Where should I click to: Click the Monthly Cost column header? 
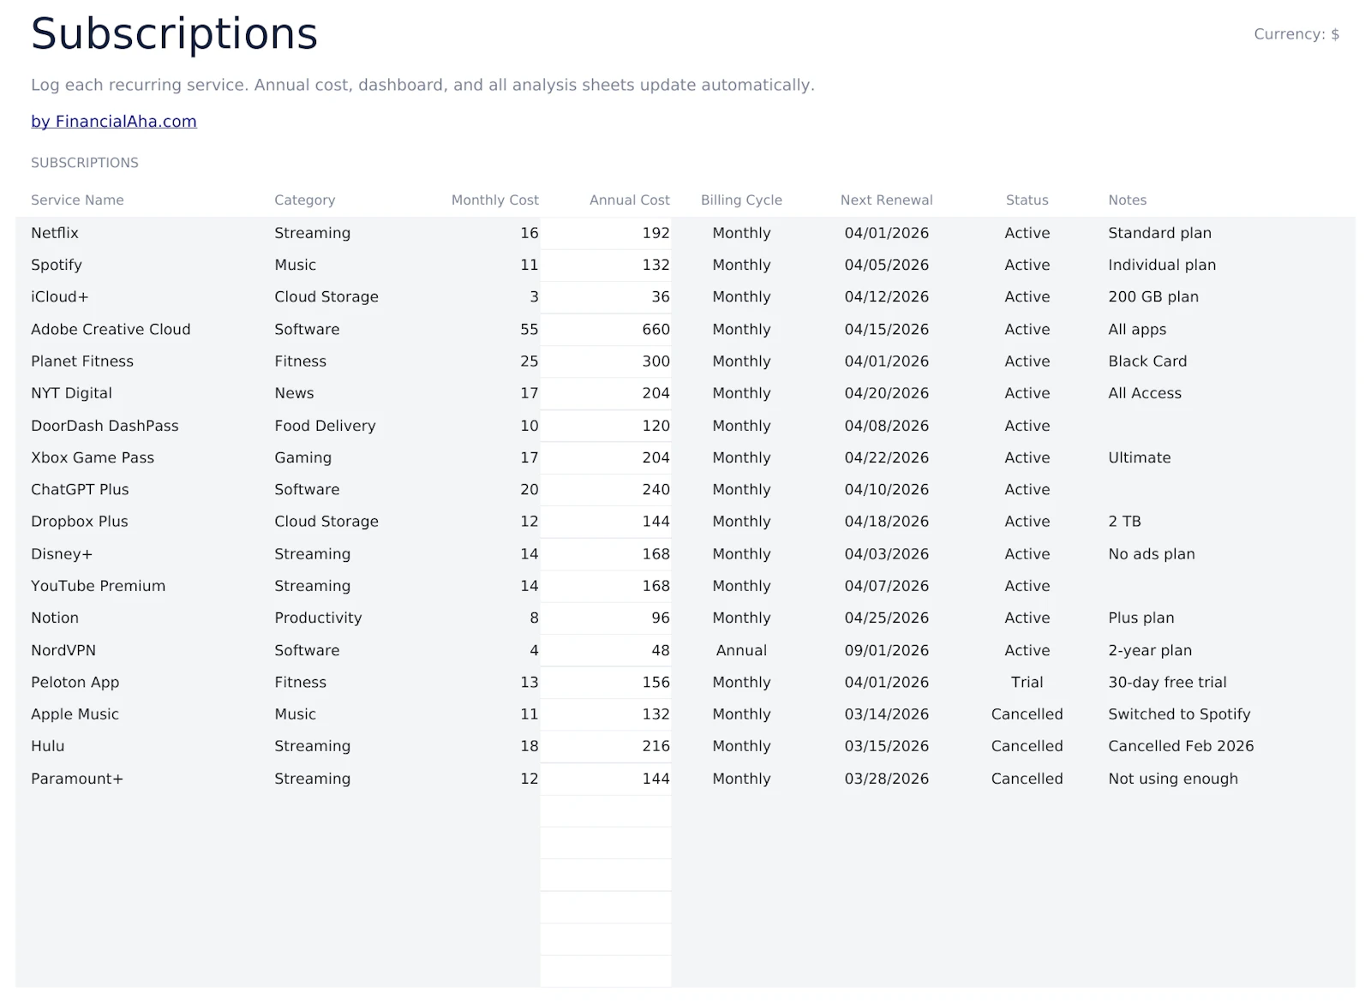(x=495, y=200)
